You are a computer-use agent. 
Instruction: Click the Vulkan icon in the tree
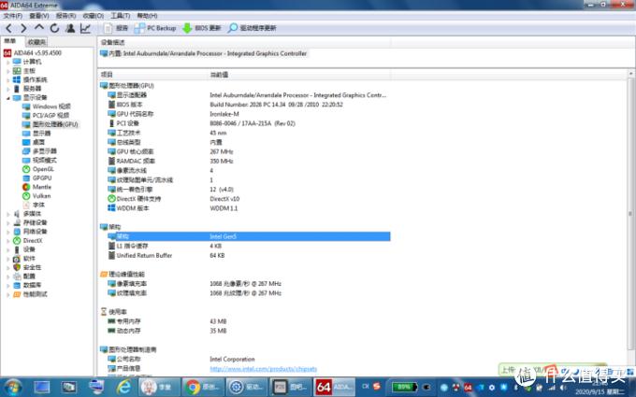click(26, 195)
